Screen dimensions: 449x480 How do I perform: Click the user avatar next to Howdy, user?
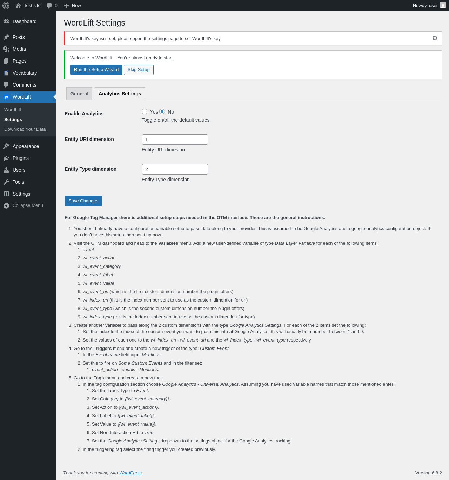pyautogui.click(x=443, y=6)
